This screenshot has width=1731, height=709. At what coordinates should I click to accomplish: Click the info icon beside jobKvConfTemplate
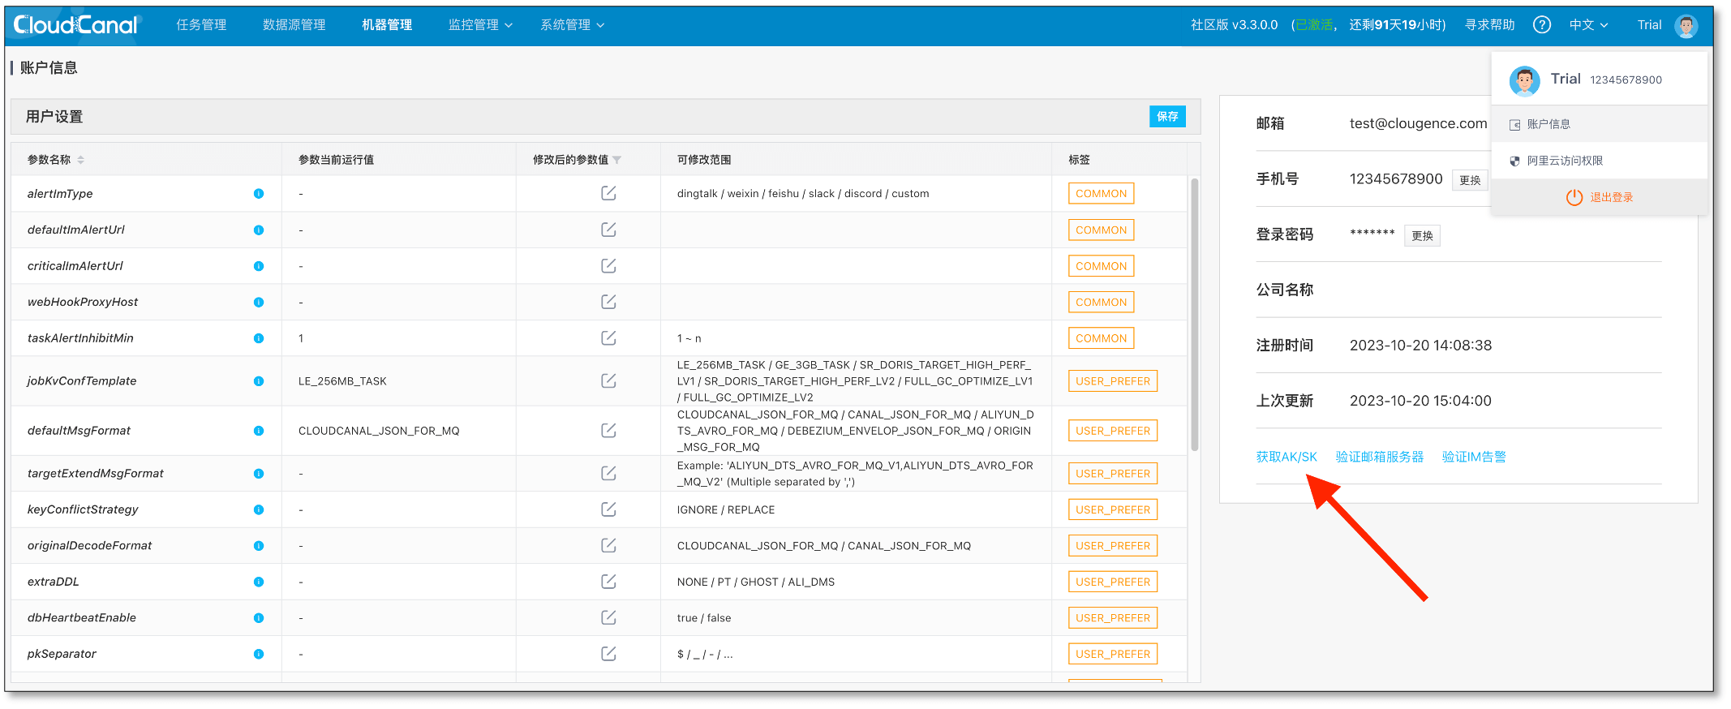[259, 381]
